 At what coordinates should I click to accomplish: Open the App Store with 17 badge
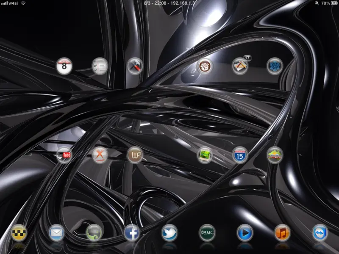240,66
